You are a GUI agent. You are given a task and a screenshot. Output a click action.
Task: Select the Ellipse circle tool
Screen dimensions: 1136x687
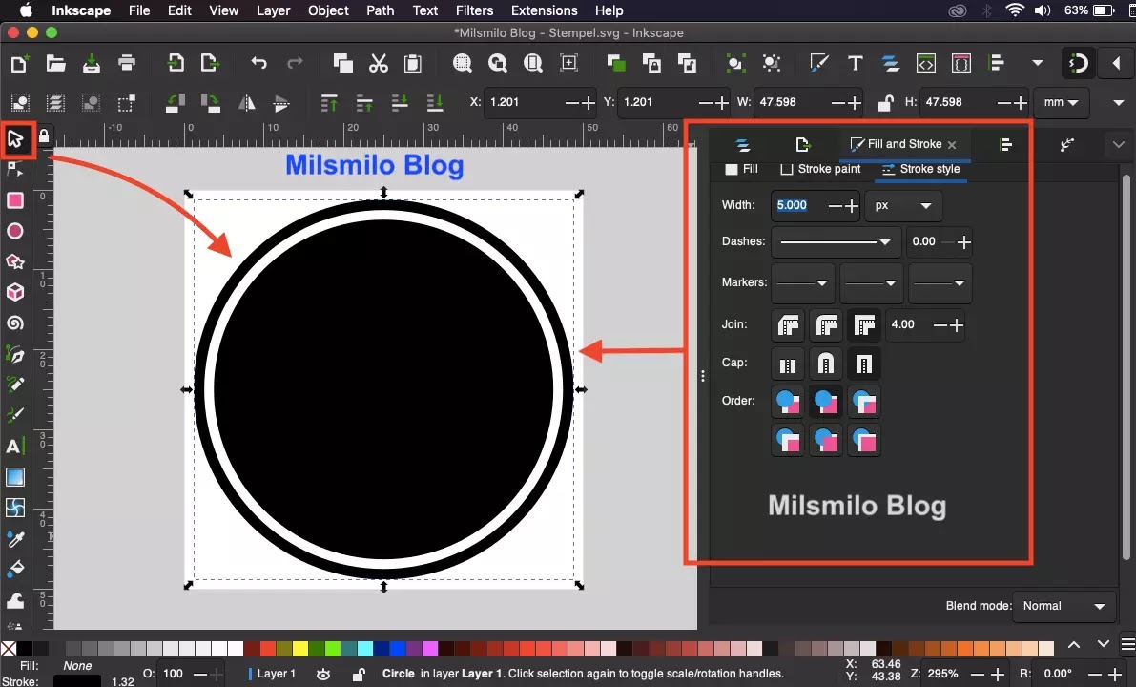[x=15, y=231]
